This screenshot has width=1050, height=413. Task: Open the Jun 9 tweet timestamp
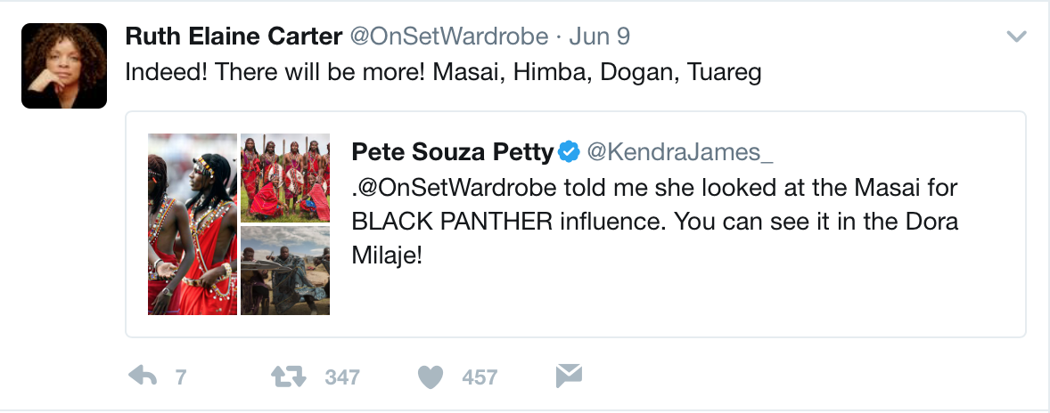coord(598,36)
